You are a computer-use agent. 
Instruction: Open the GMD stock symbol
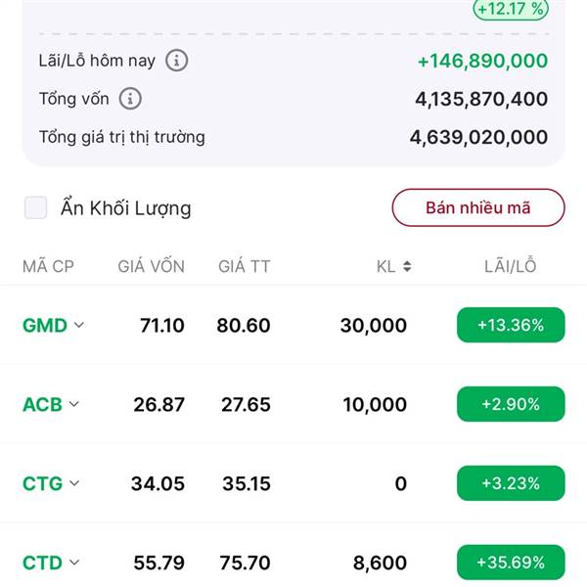pos(45,325)
